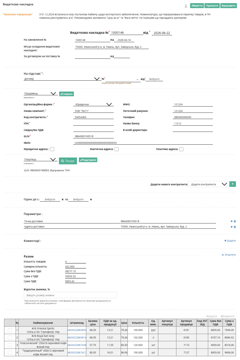
Task: Click the plus icon on the Точка доставки row
Action: 232,221
